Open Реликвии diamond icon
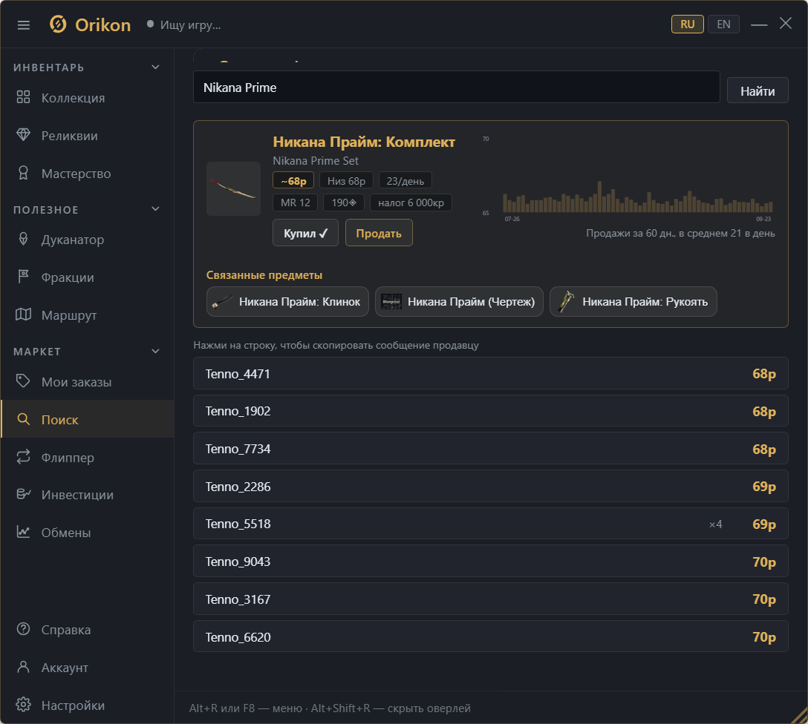808x724 pixels. pos(23,135)
